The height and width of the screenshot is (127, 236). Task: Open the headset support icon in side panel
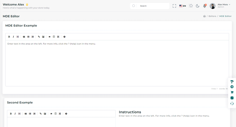pyautogui.click(x=232, y=104)
